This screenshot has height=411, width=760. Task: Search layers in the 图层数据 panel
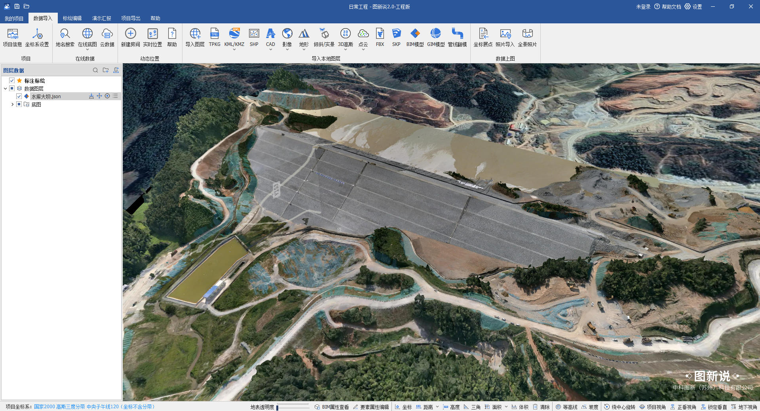coord(95,70)
